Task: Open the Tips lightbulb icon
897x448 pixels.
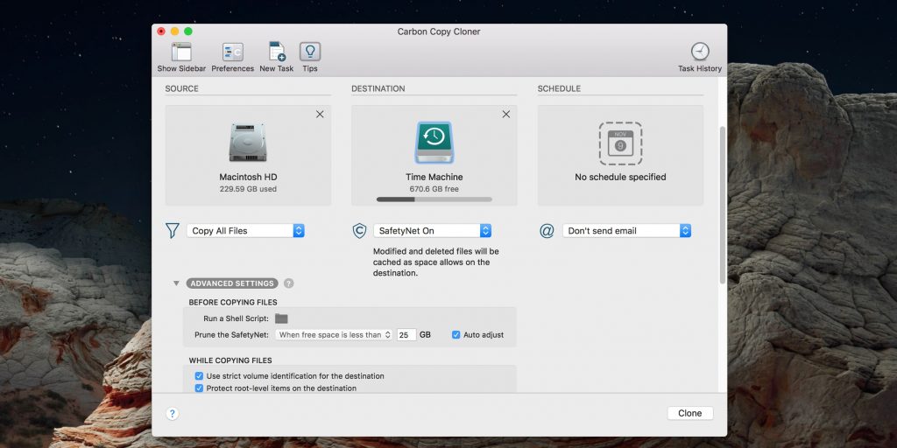Action: [x=310, y=52]
